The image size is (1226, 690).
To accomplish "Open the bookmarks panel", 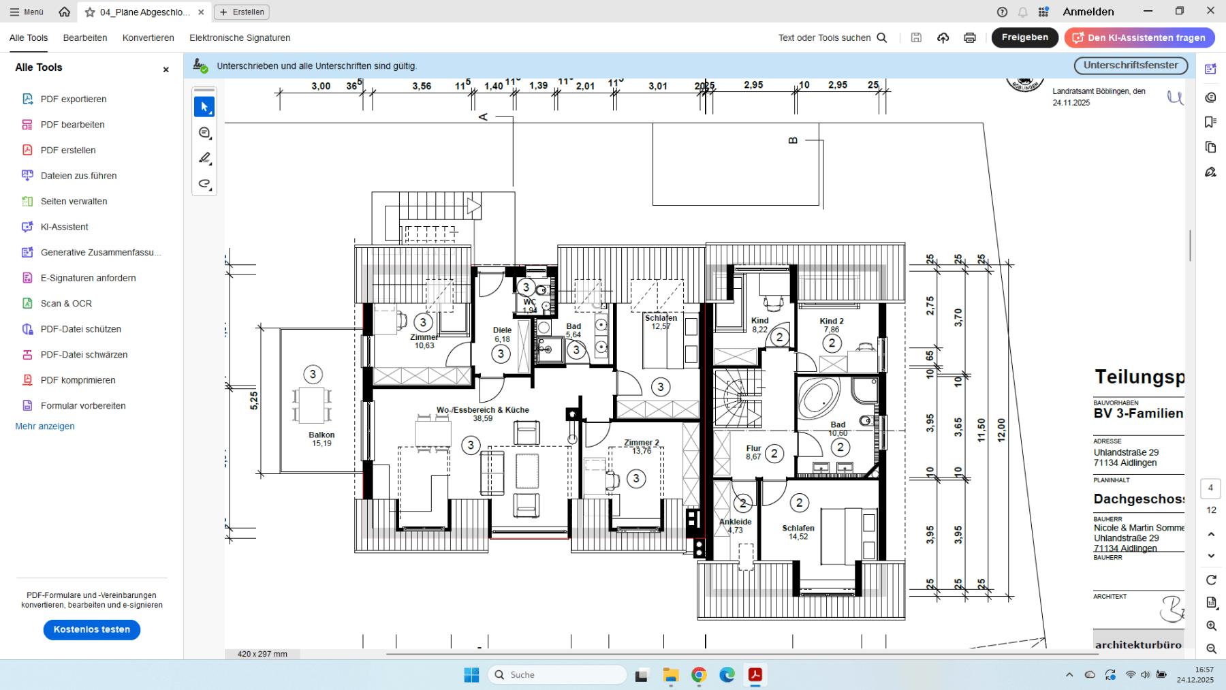I will click(1210, 121).
